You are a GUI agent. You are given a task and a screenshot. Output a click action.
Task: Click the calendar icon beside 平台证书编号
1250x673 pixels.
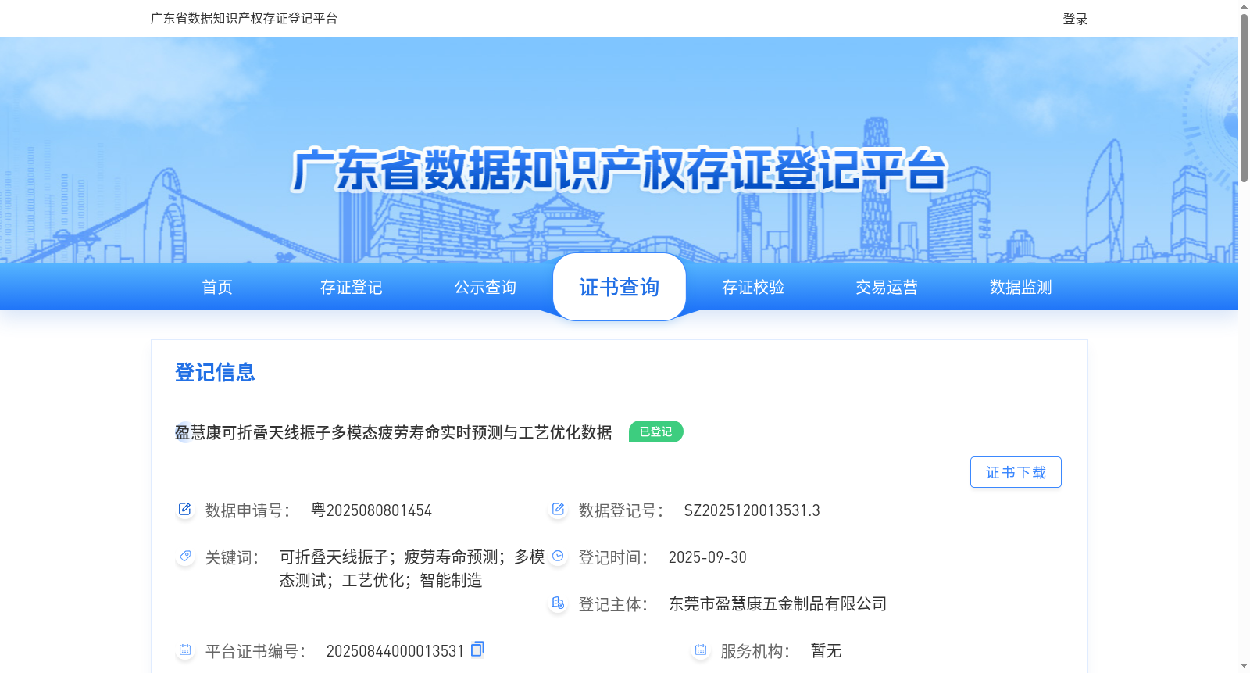184,650
